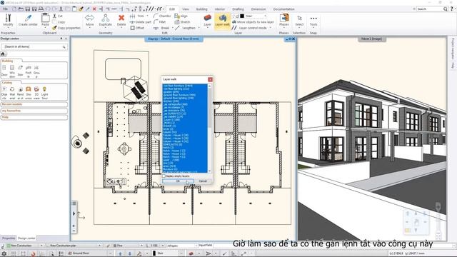Select the Chamfer tool

(x=162, y=16)
